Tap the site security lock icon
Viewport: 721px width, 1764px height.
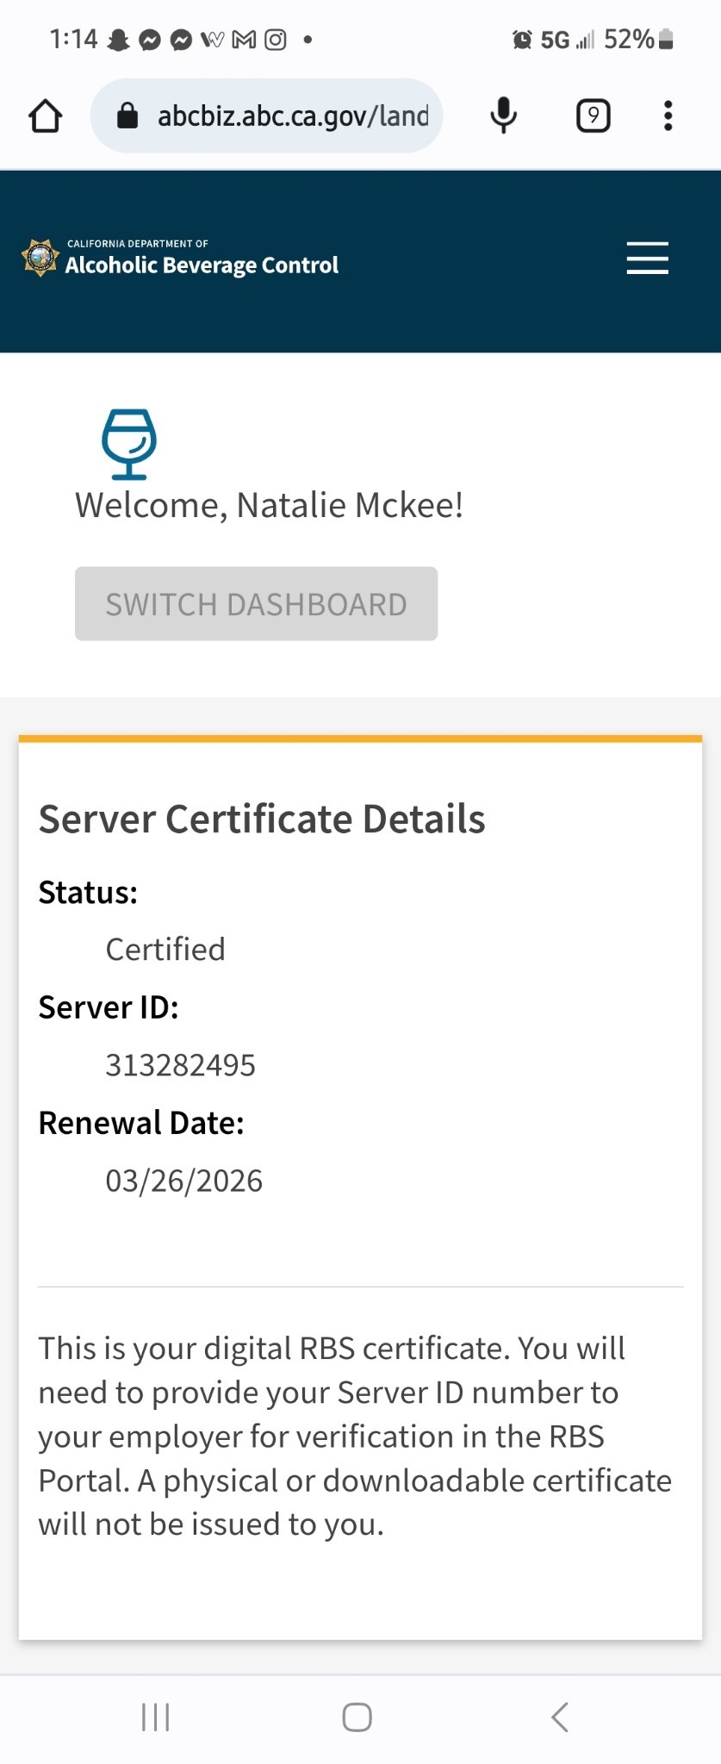point(127,115)
